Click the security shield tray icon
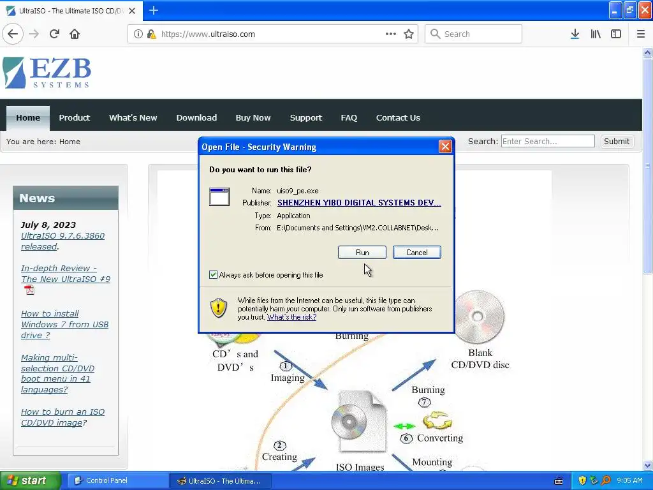 (x=582, y=480)
